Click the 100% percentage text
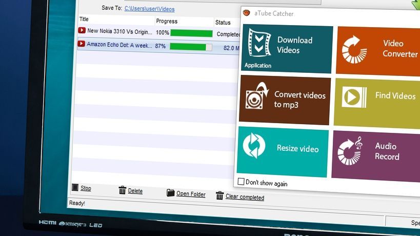This screenshot has height=236, width=420. pyautogui.click(x=163, y=33)
